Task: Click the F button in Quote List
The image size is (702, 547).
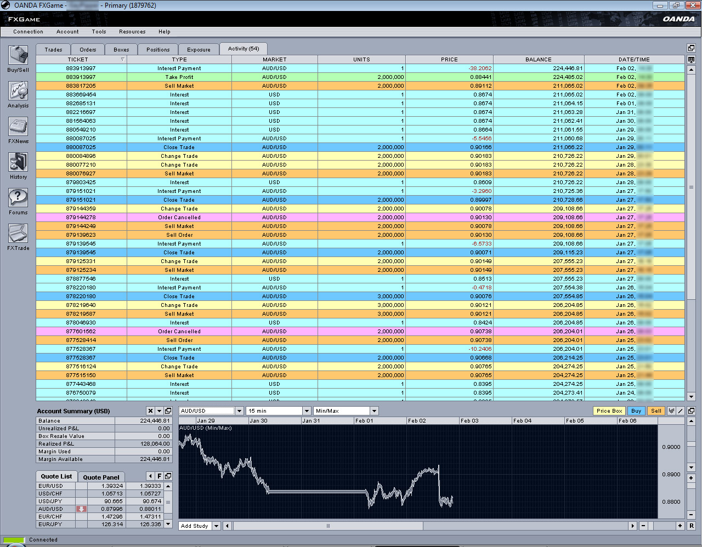Action: 159,476
